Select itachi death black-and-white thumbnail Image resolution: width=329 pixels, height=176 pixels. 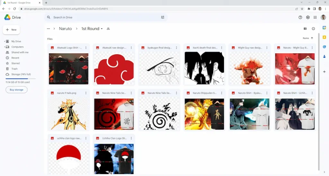204,68
